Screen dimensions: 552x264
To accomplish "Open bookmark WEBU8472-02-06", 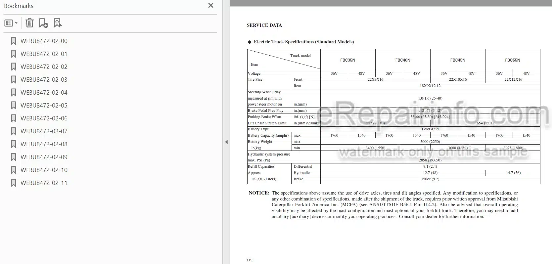I will 44,118.
